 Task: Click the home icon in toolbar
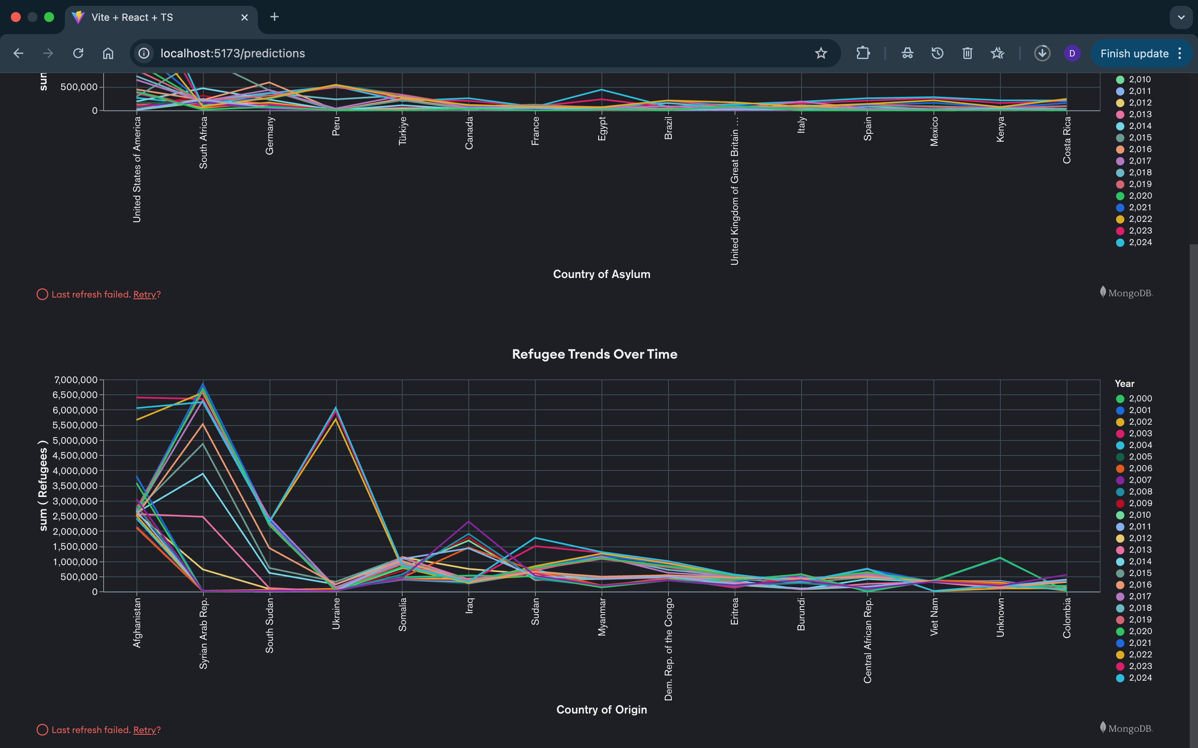[x=108, y=54]
